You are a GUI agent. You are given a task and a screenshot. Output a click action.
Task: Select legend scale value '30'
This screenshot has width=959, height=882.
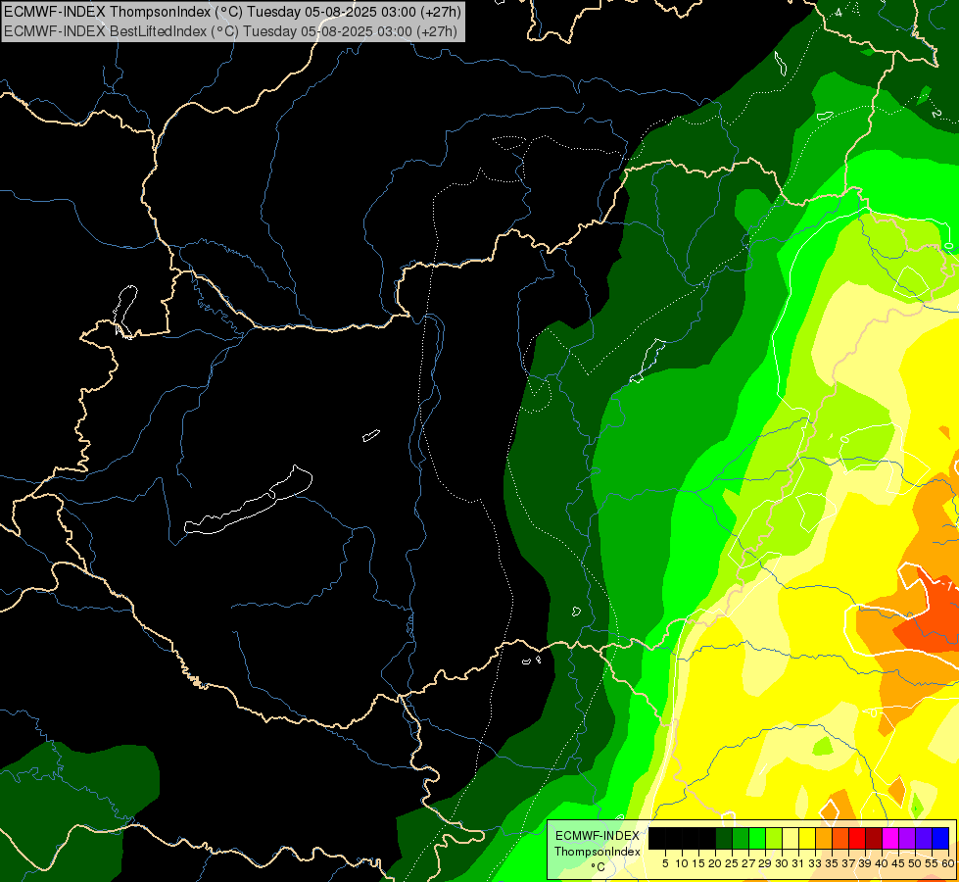[x=782, y=863]
